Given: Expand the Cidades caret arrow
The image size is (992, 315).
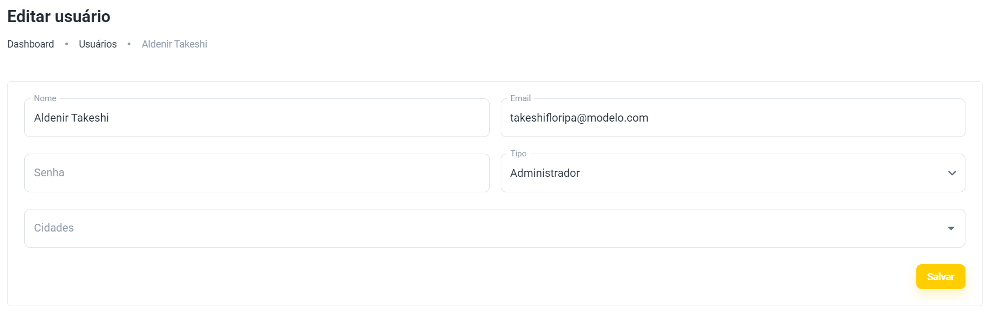Looking at the screenshot, I should (x=951, y=228).
